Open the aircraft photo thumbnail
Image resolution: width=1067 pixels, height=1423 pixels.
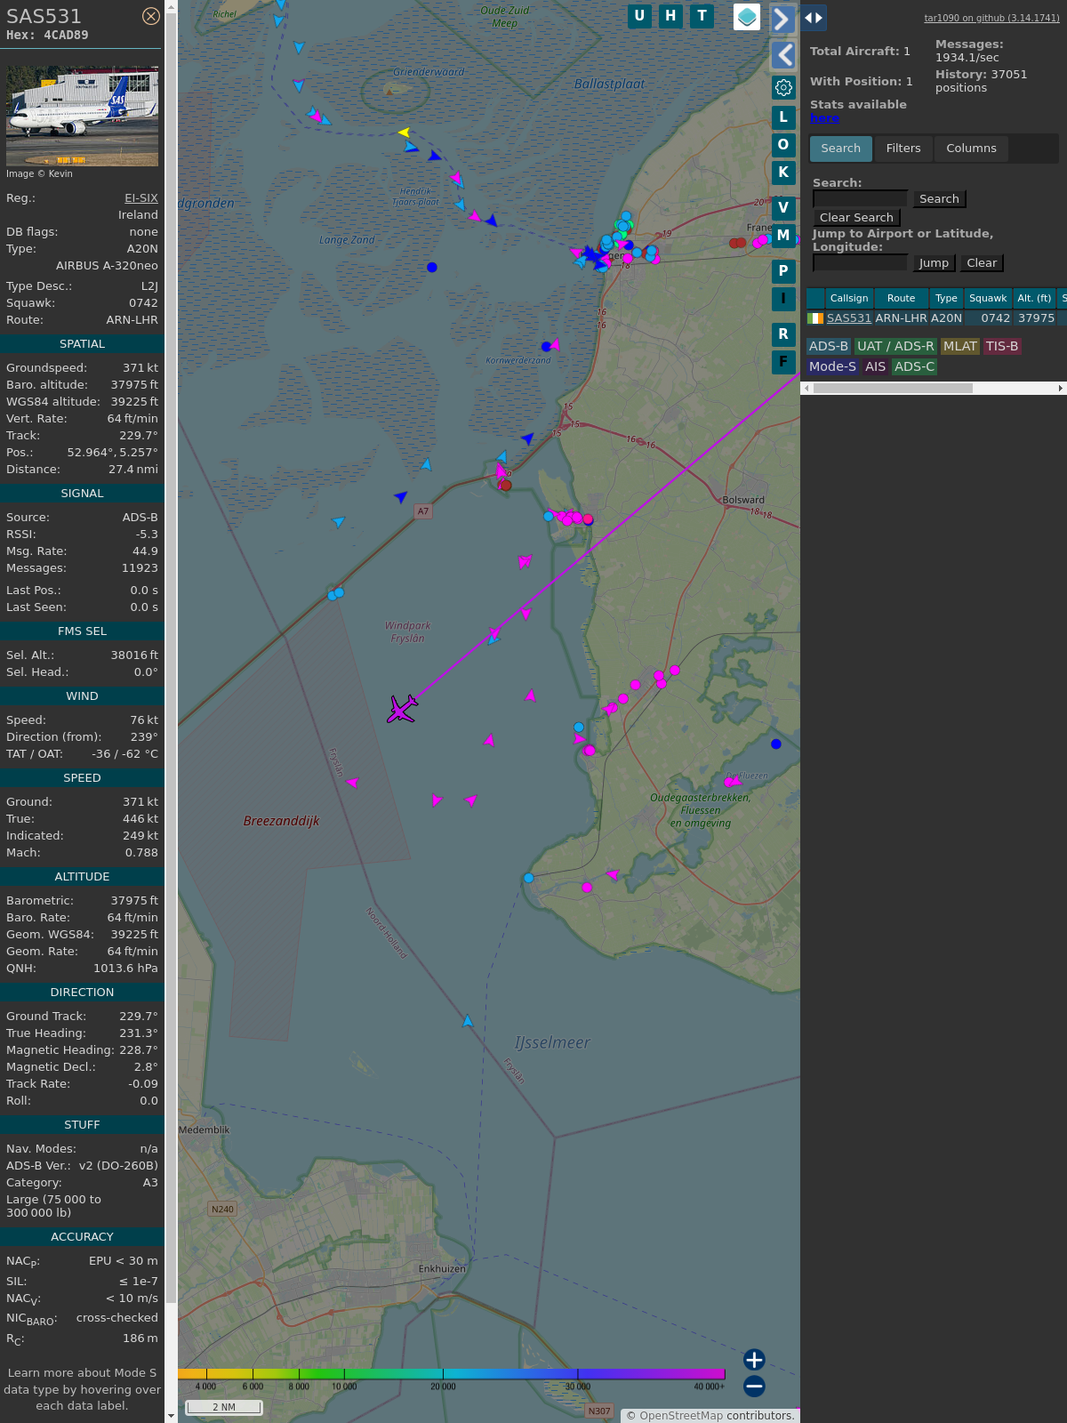point(82,116)
